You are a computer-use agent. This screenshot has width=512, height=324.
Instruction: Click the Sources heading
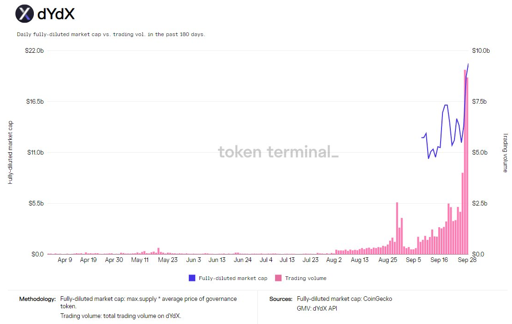pyautogui.click(x=281, y=299)
